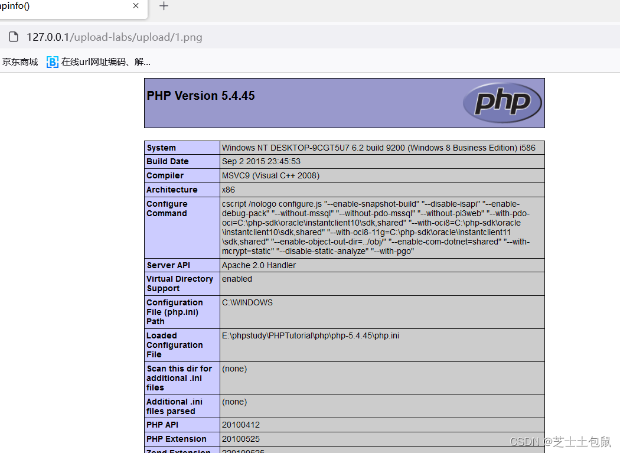Select the 20100525 PHP Extension value
The height and width of the screenshot is (453, 620).
pos(241,439)
